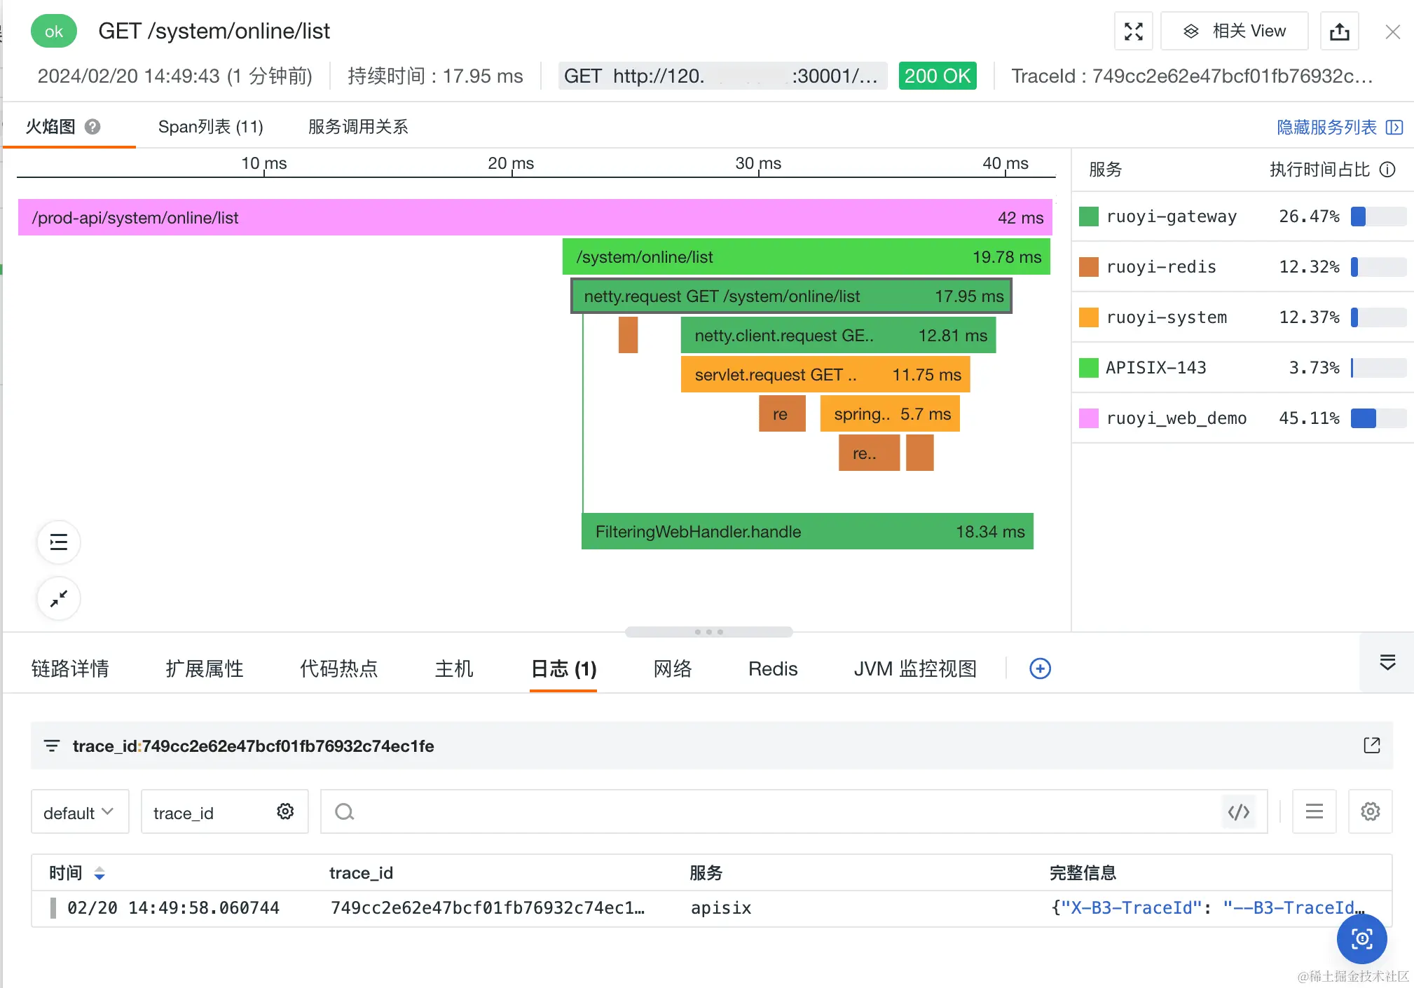Toggle the log row display lines icon

pos(1314,812)
